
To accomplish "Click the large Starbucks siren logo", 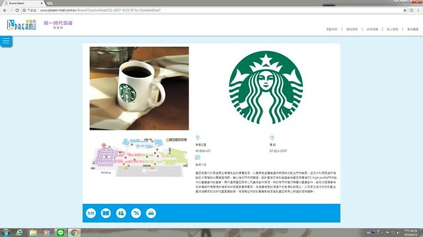I will click(x=266, y=88).
